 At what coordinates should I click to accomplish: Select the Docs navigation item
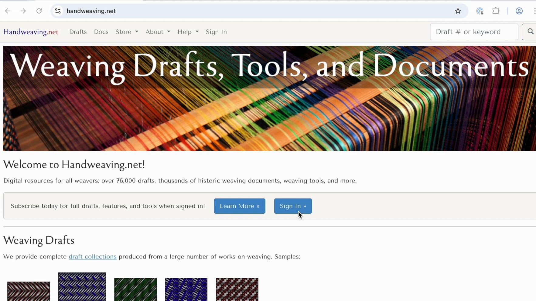tap(101, 32)
